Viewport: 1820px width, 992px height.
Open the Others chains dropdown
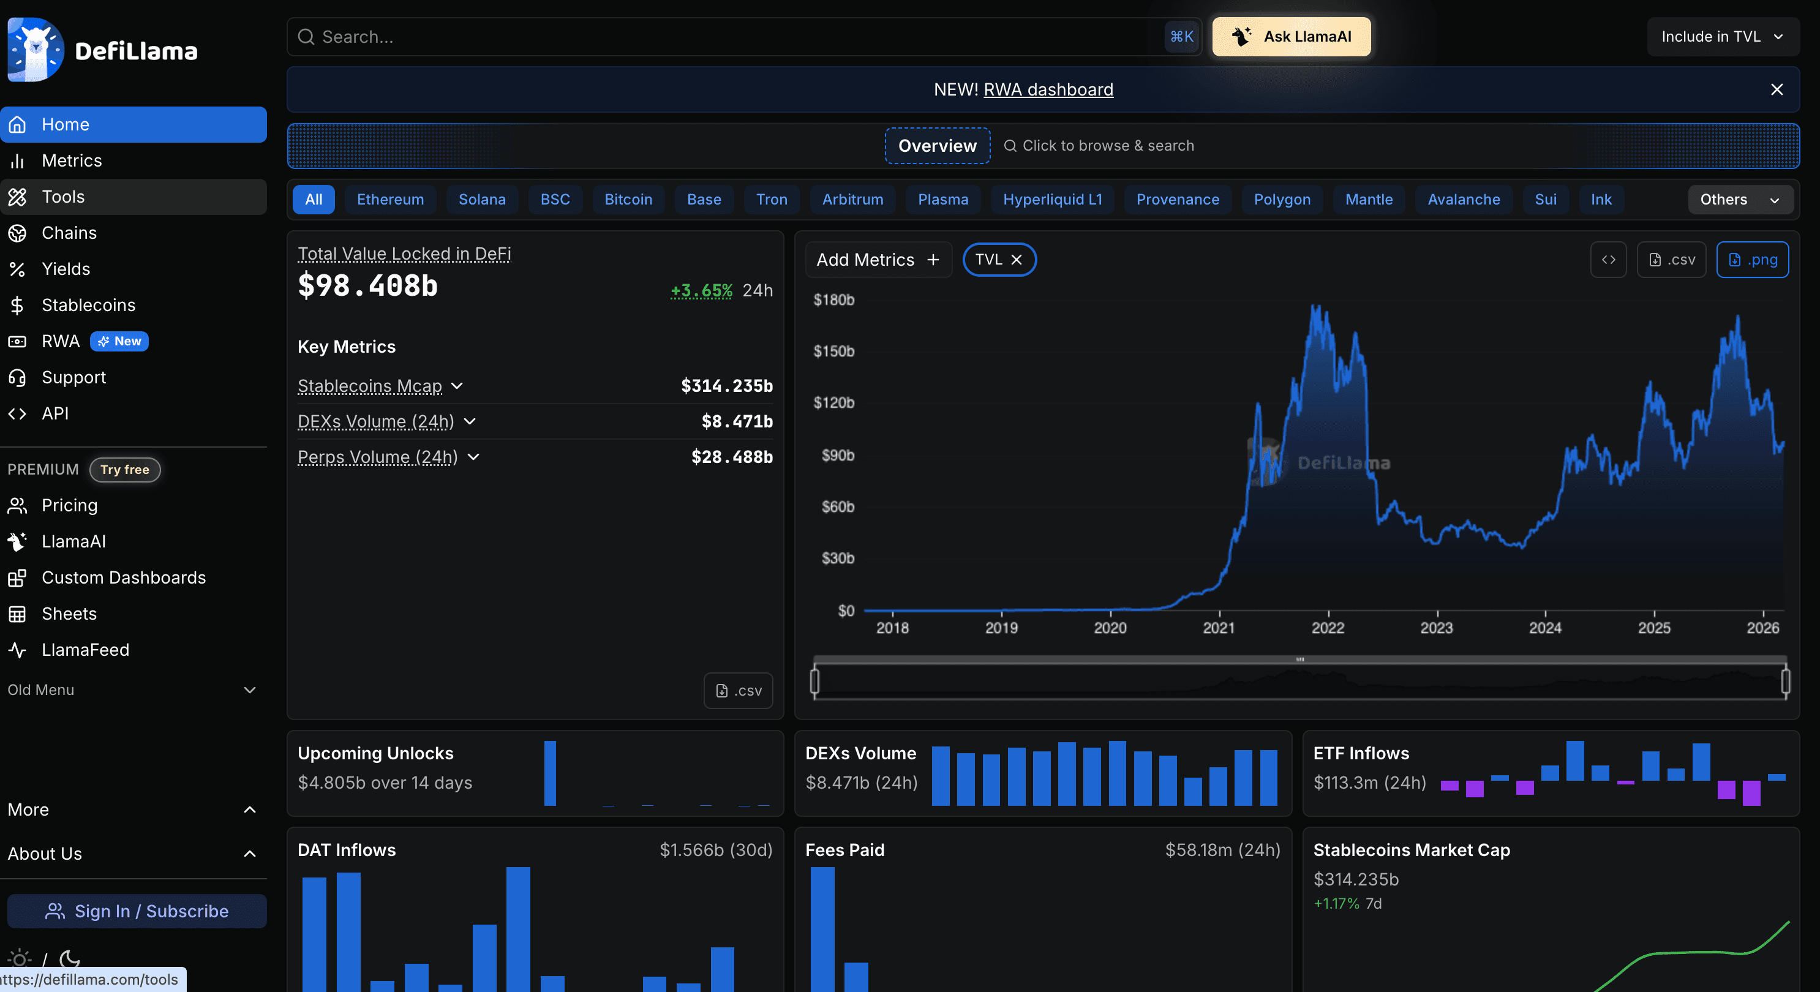click(1739, 199)
